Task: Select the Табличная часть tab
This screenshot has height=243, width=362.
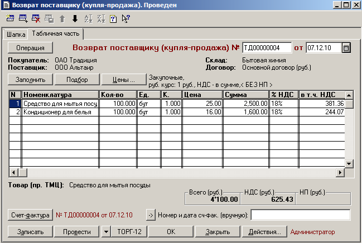Action: click(x=56, y=34)
